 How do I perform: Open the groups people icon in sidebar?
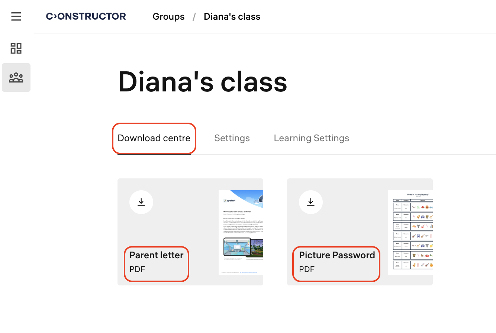(x=16, y=78)
